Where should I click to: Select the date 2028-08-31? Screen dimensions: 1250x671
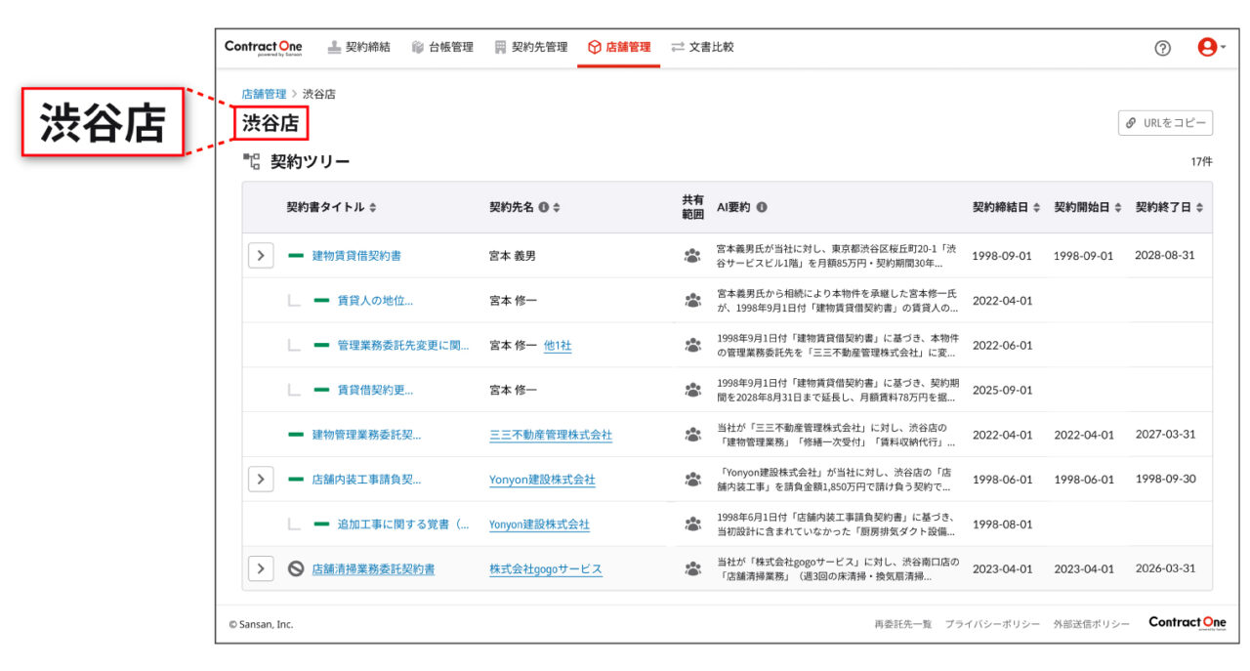(1165, 256)
